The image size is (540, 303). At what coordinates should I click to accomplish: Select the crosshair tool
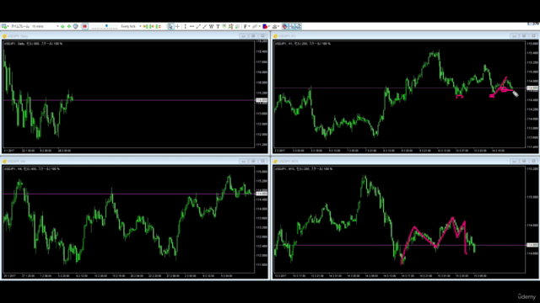tap(178, 26)
